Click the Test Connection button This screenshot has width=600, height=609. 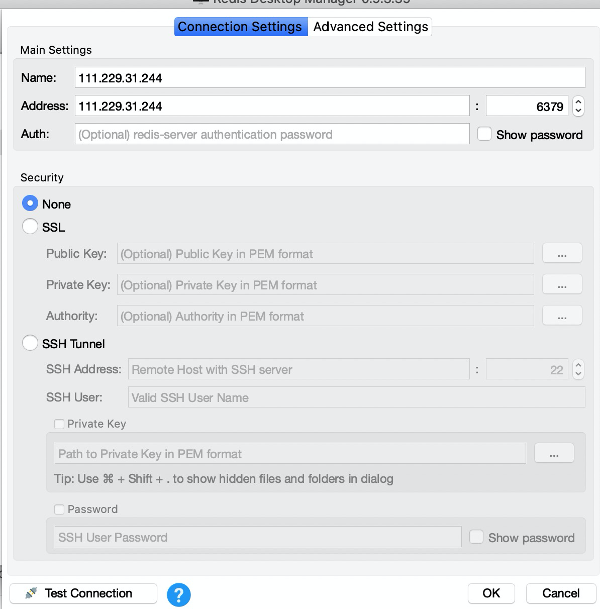pos(83,593)
